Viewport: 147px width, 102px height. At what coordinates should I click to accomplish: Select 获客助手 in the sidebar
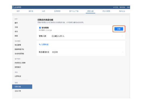click(18, 67)
